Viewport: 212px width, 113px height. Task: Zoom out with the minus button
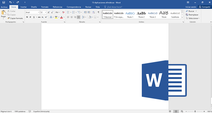click(186, 111)
